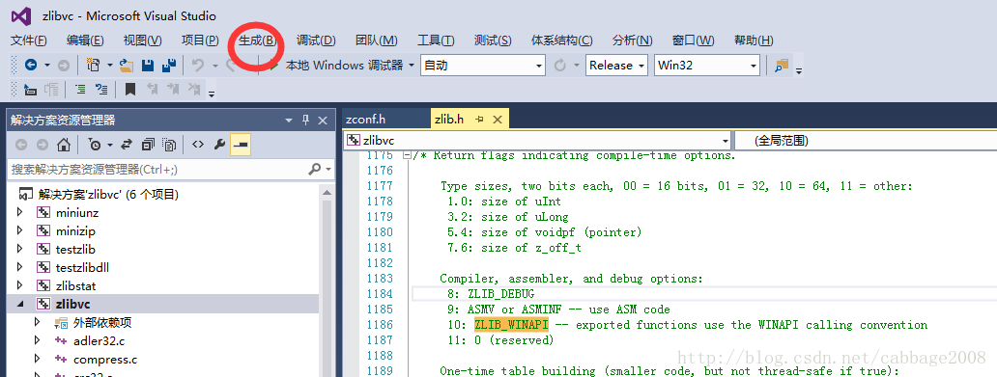Expand the zlibstat project node
The height and width of the screenshot is (377, 997).
(19, 285)
